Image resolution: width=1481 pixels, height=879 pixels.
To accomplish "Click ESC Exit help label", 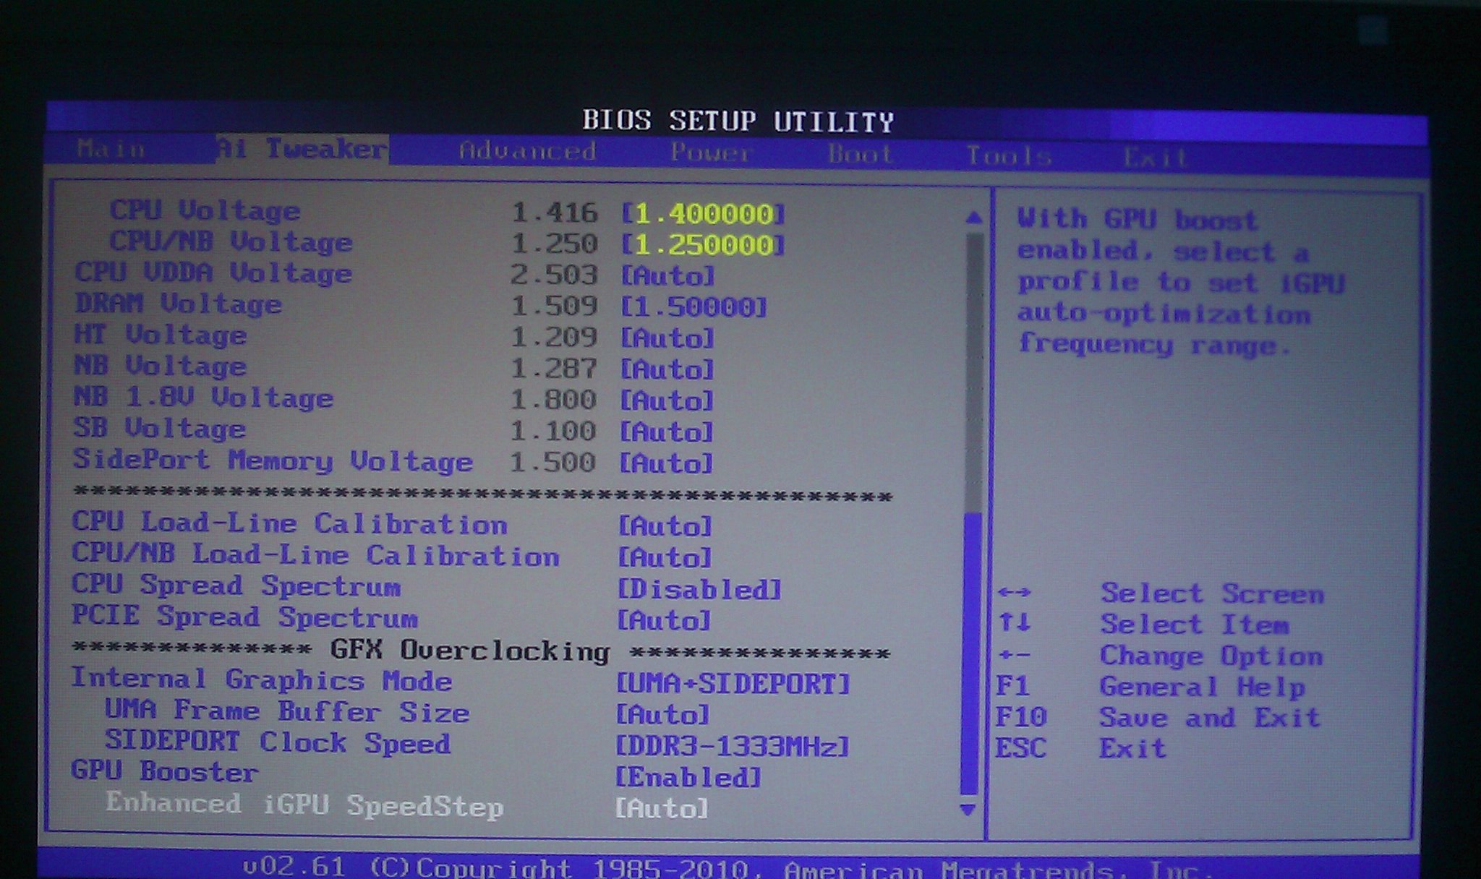I will point(1132,749).
